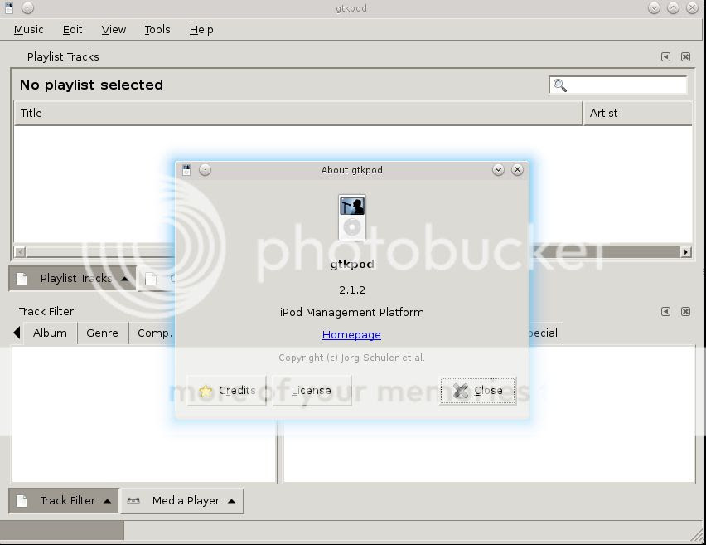The height and width of the screenshot is (545, 706).
Task: Click left arrow of the track list scrollbar
Action: [x=20, y=252]
